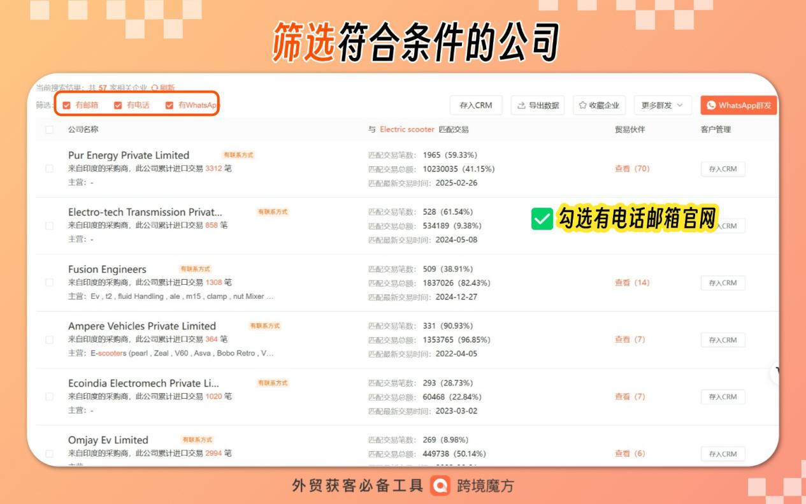This screenshot has height=504, width=806.
Task: Click the Electric scooter keyword in header
Action: coord(407,129)
